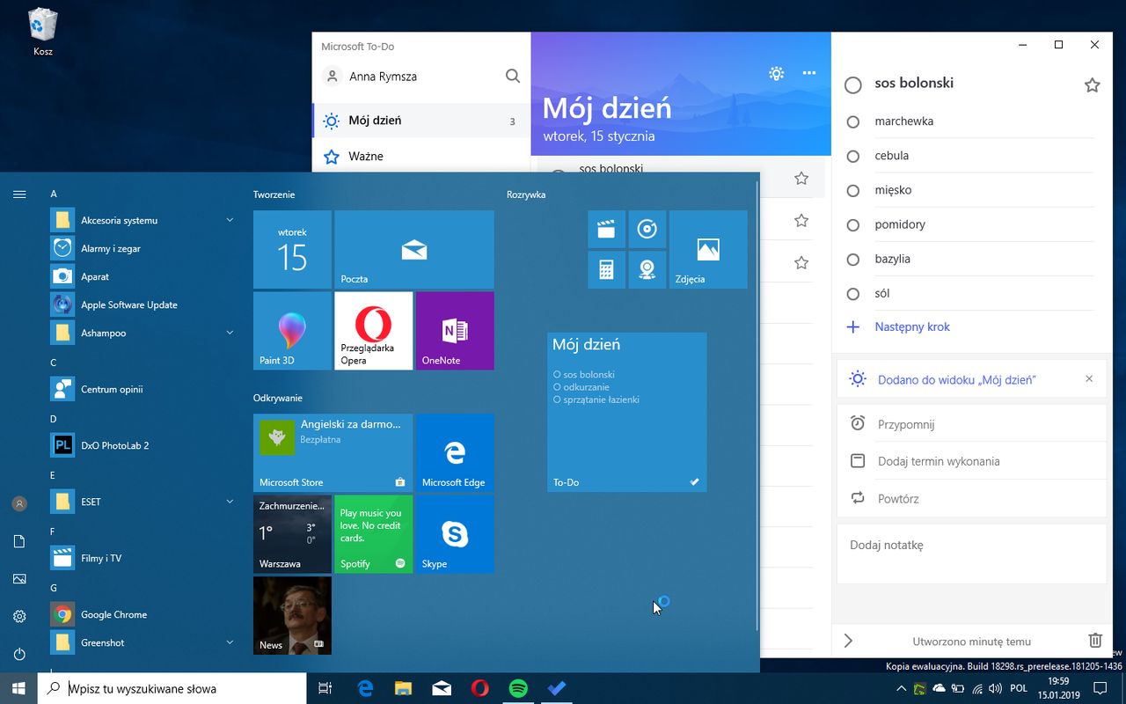Select the Ważne list in sidebar
This screenshot has width=1126, height=704.
(365, 157)
